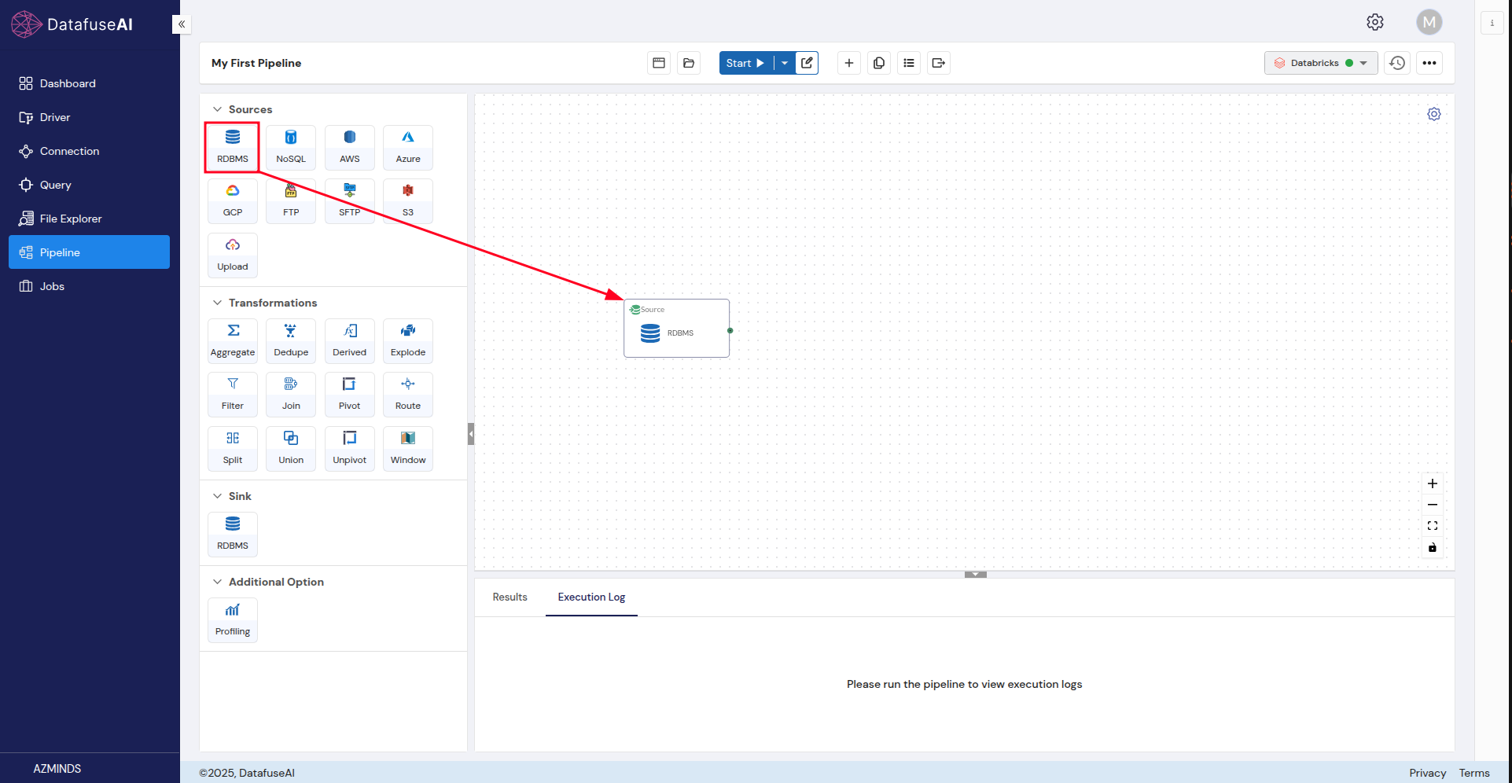This screenshot has width=1512, height=783.
Task: Pick the RDBMS sink icon
Action: point(233,533)
